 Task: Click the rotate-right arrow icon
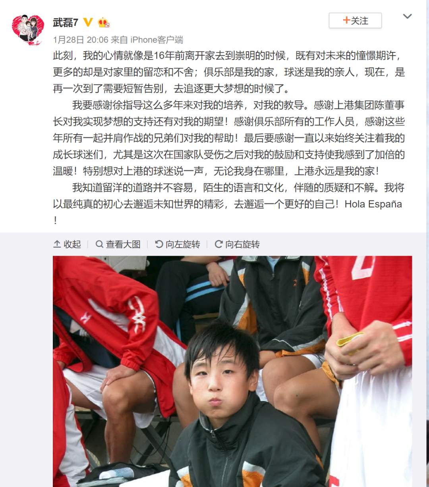218,244
